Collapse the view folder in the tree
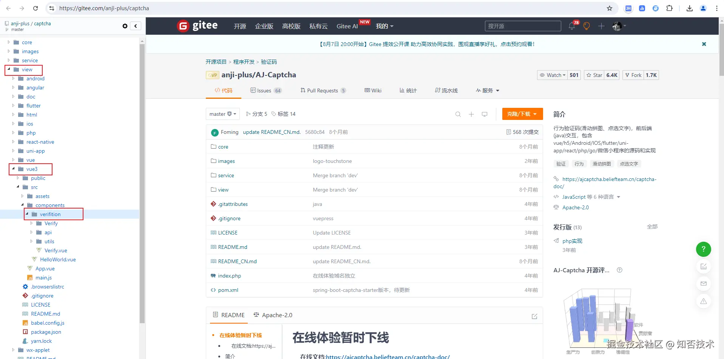The width and height of the screenshot is (724, 359). coord(9,69)
